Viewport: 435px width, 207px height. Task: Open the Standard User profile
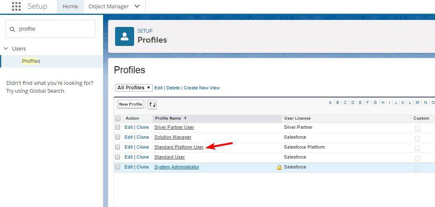pos(170,157)
